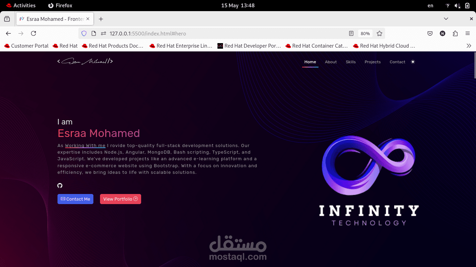
Task: Click the tracking protection shield icon
Action: coord(83,33)
